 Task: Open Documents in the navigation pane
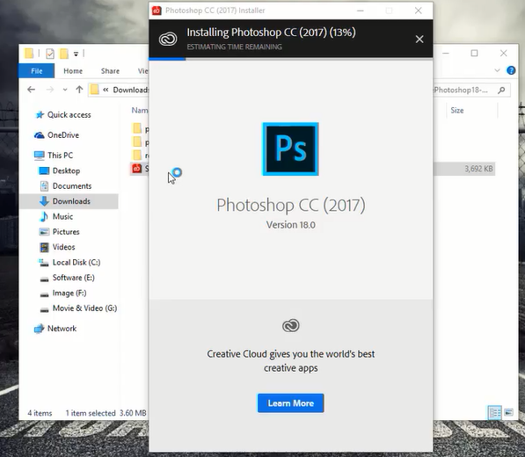click(66, 186)
